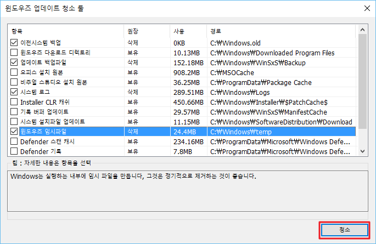Click the $PatchCache$ path cell

[x=269, y=102]
